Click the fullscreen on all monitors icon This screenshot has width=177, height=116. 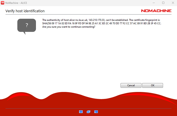(88, 112)
